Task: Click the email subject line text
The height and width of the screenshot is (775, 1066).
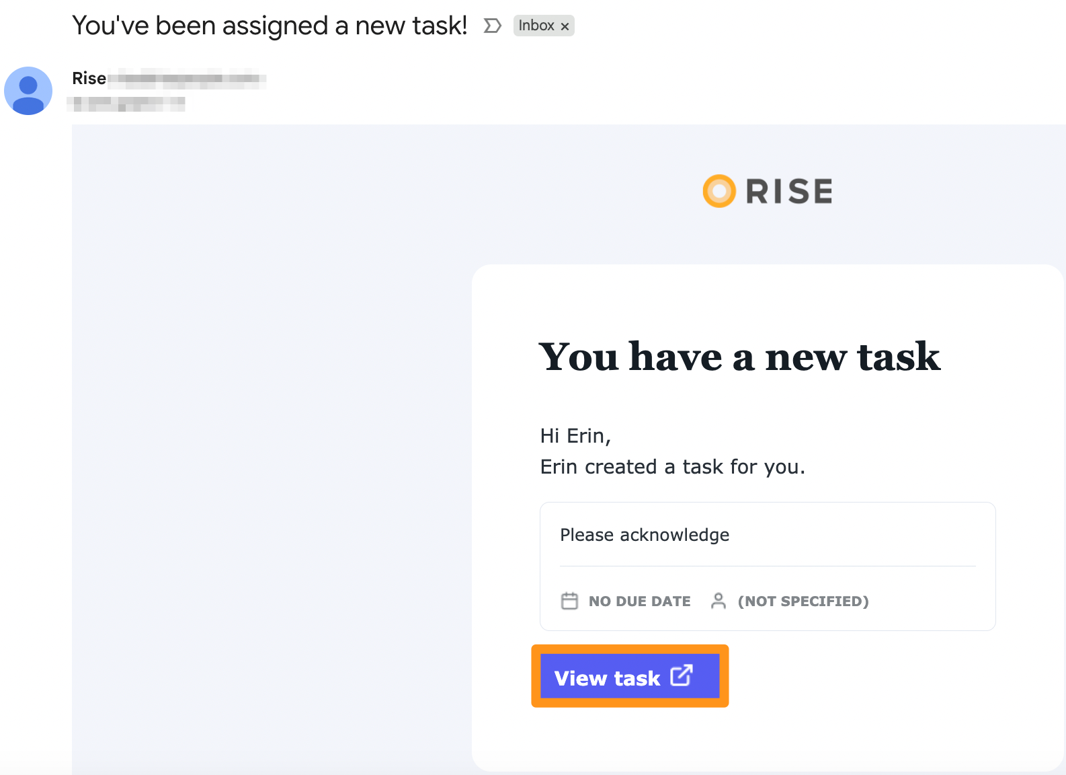Action: click(x=270, y=26)
